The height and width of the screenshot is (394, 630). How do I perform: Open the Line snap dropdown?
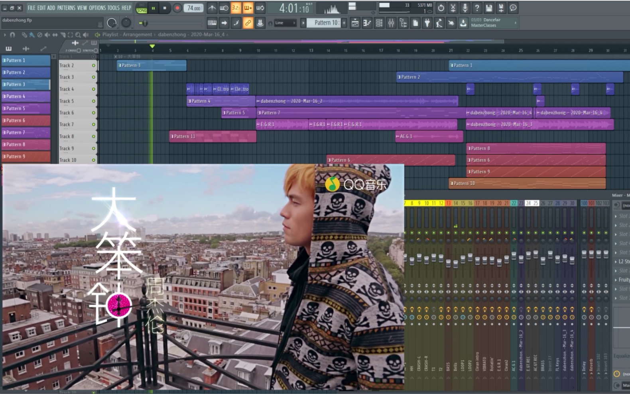[285, 23]
